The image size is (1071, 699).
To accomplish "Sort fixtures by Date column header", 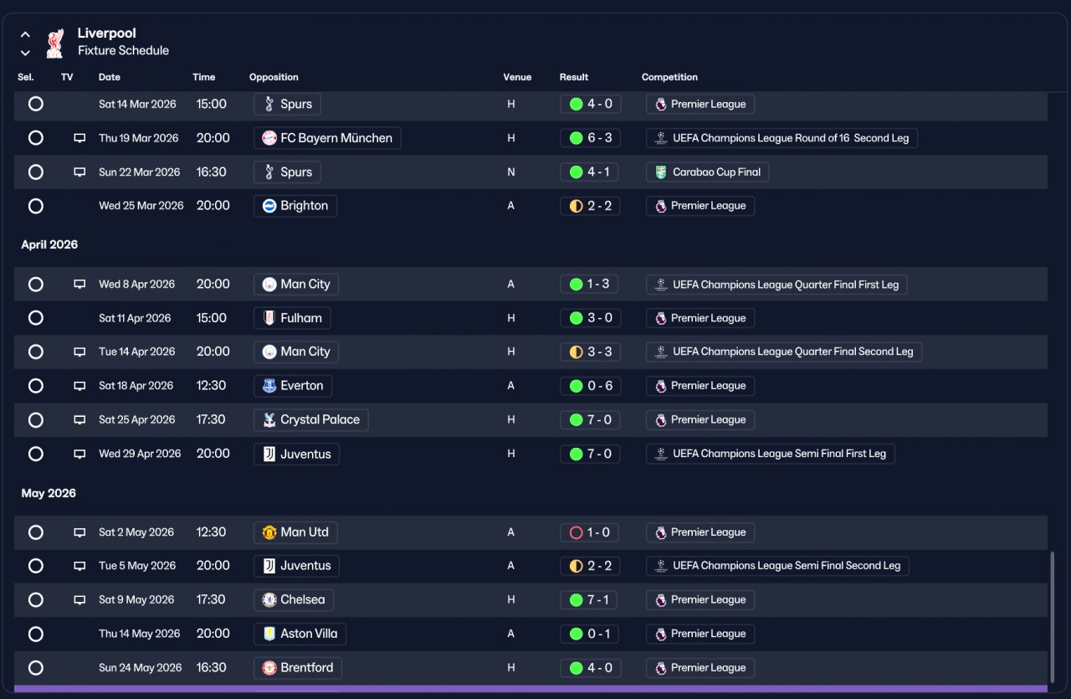I will click(x=110, y=77).
